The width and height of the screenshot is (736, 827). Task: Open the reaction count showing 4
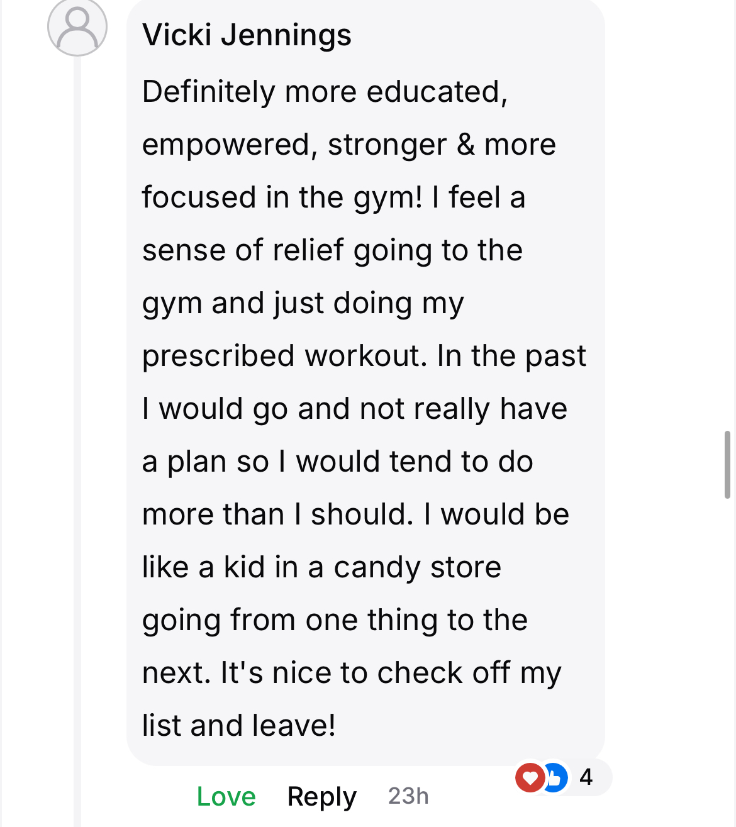click(586, 777)
